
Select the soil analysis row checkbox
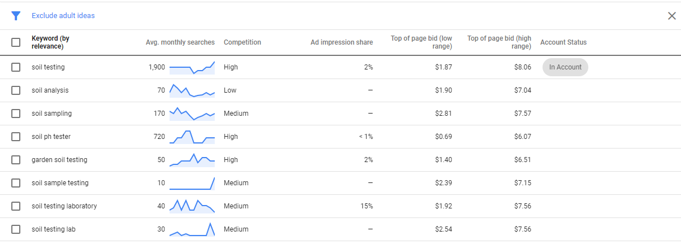coord(16,90)
